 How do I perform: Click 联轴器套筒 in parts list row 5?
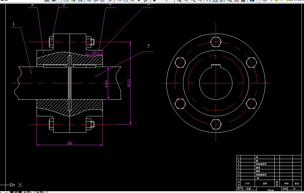[x=261, y=164]
